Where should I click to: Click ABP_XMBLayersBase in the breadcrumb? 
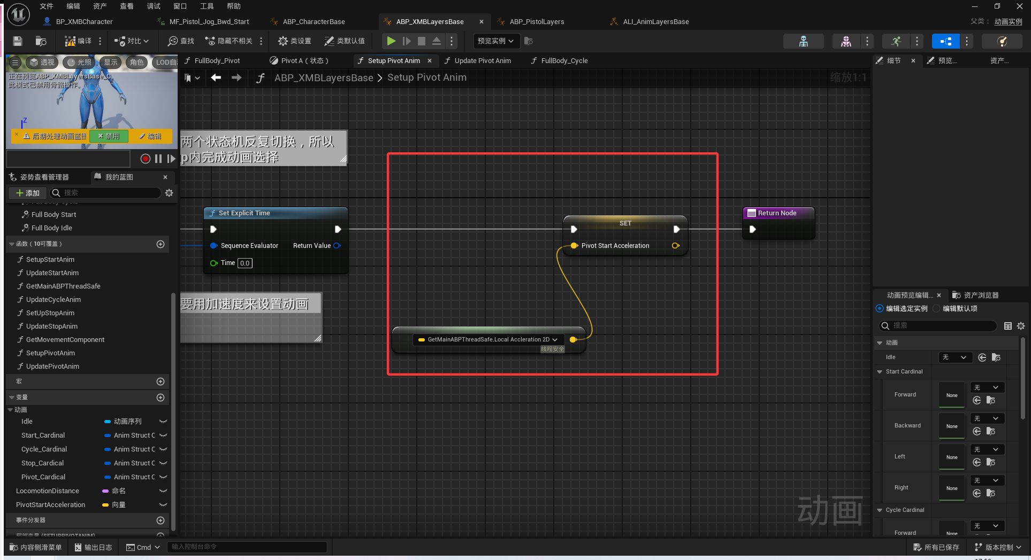[x=324, y=78]
